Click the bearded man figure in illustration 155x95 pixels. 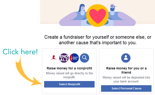(122, 16)
